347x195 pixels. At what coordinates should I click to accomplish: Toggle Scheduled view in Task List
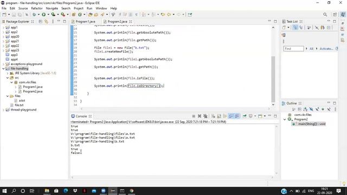click(x=301, y=28)
